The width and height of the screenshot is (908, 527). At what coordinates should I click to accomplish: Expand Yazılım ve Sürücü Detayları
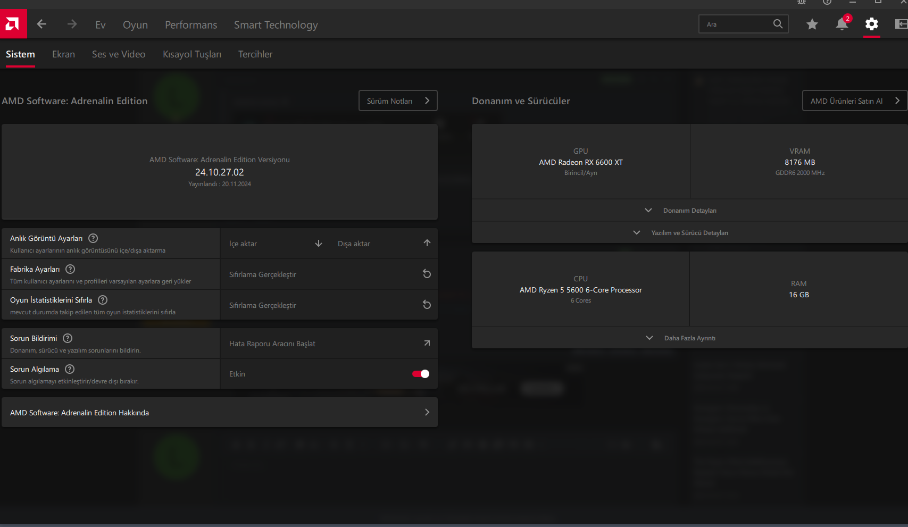coord(690,233)
